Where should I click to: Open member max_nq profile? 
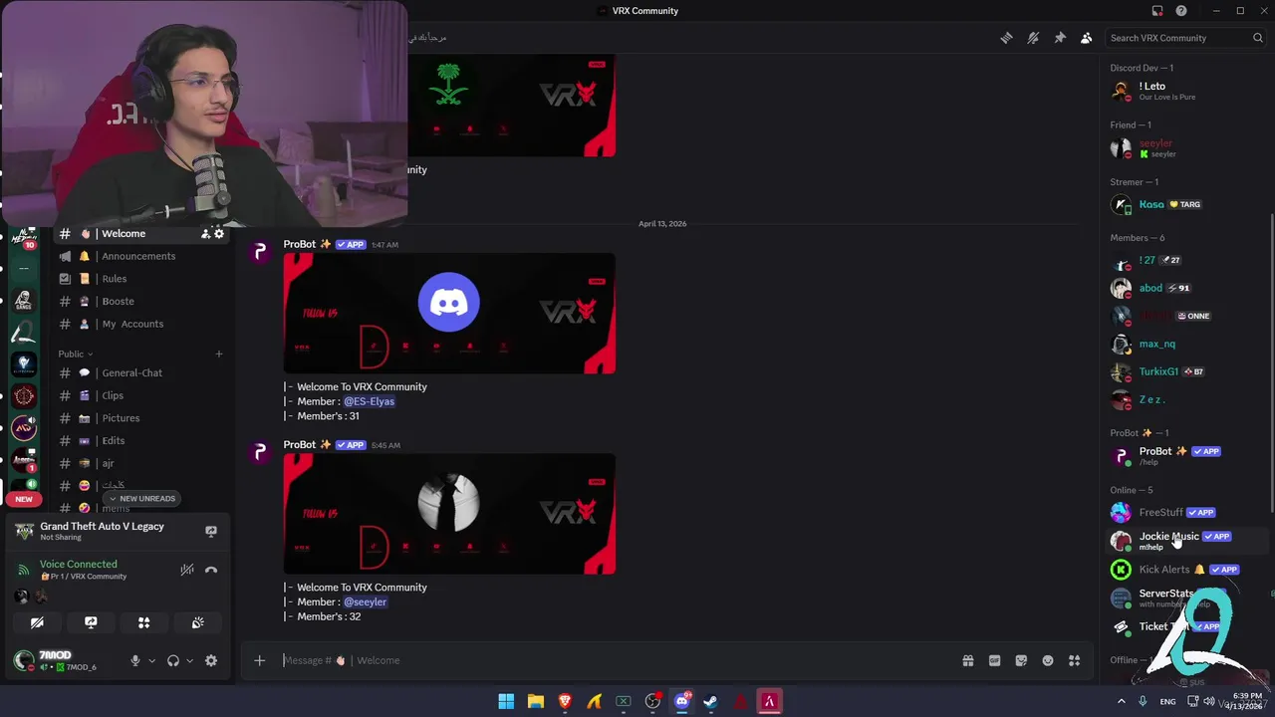[1185, 344]
